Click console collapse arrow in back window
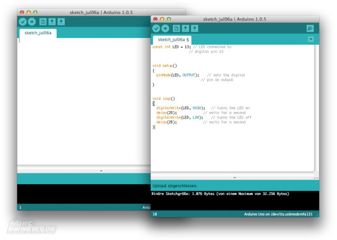 (x=101, y=171)
